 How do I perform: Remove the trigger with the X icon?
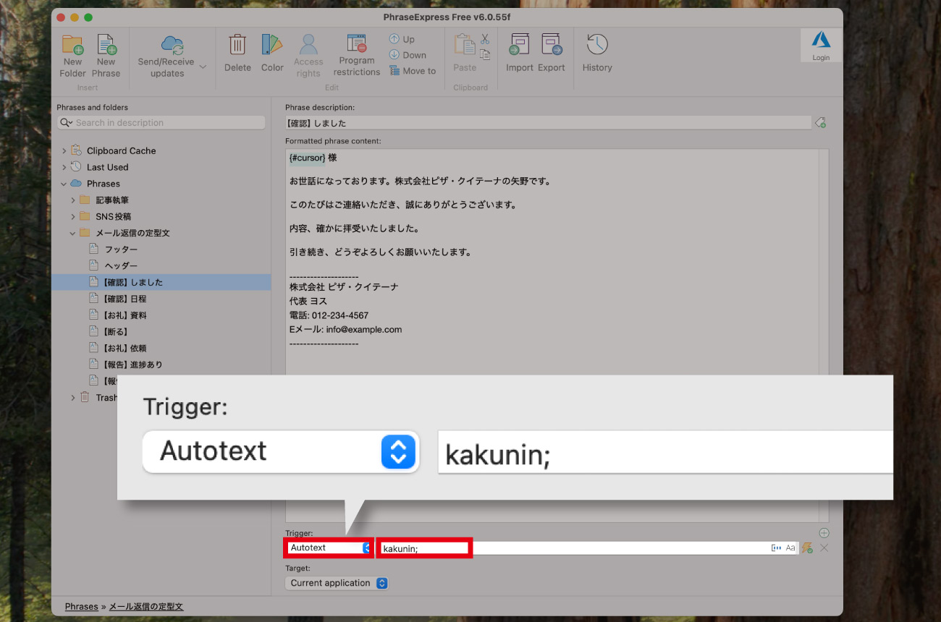[x=824, y=548]
